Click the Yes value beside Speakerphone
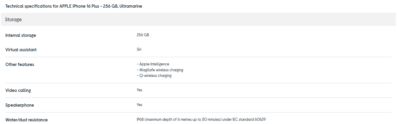The height and width of the screenshot is (124, 397). click(140, 105)
